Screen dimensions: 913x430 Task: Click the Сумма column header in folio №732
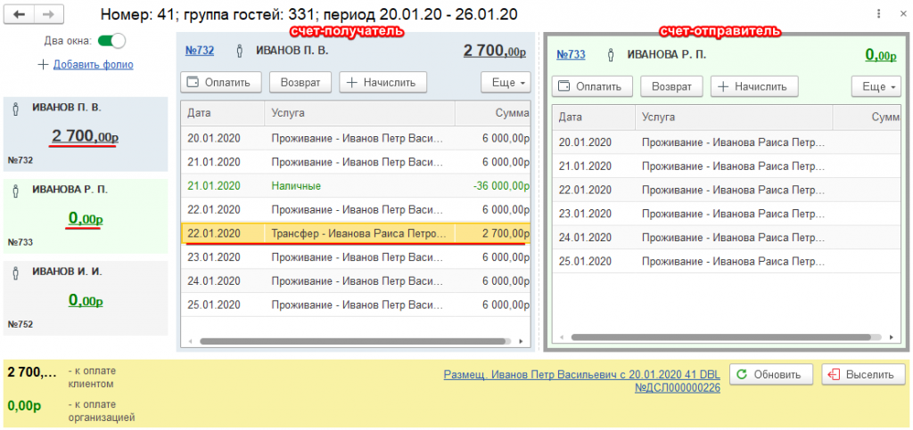coord(492,113)
